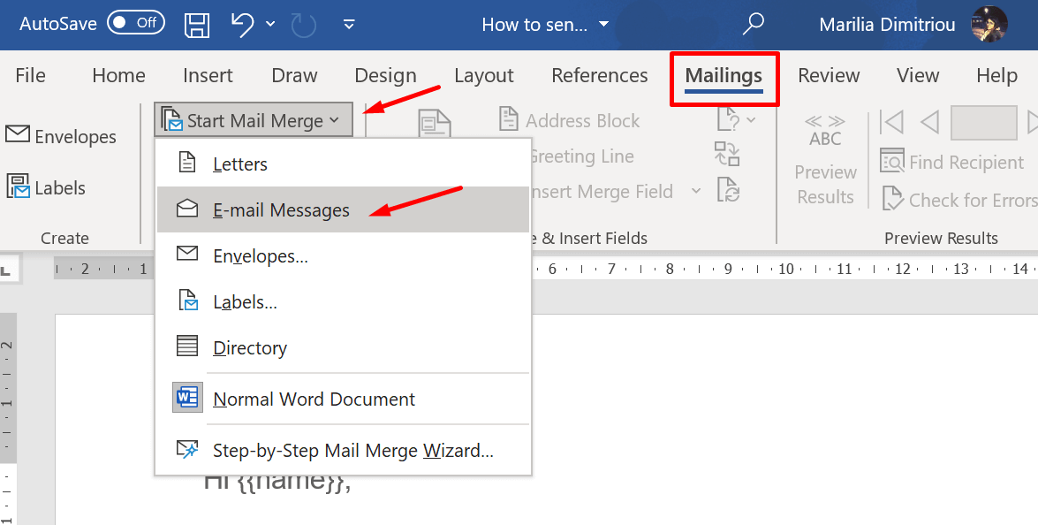Click the Envelopes button in Create group
Image resolution: width=1038 pixels, height=525 pixels.
[x=61, y=136]
